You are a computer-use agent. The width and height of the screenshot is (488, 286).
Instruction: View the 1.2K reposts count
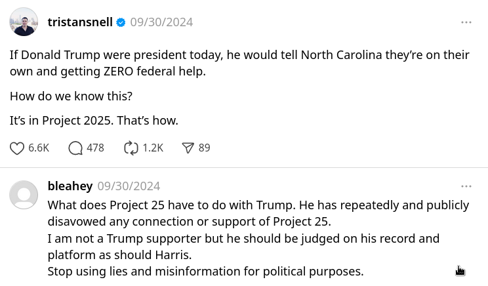(153, 148)
